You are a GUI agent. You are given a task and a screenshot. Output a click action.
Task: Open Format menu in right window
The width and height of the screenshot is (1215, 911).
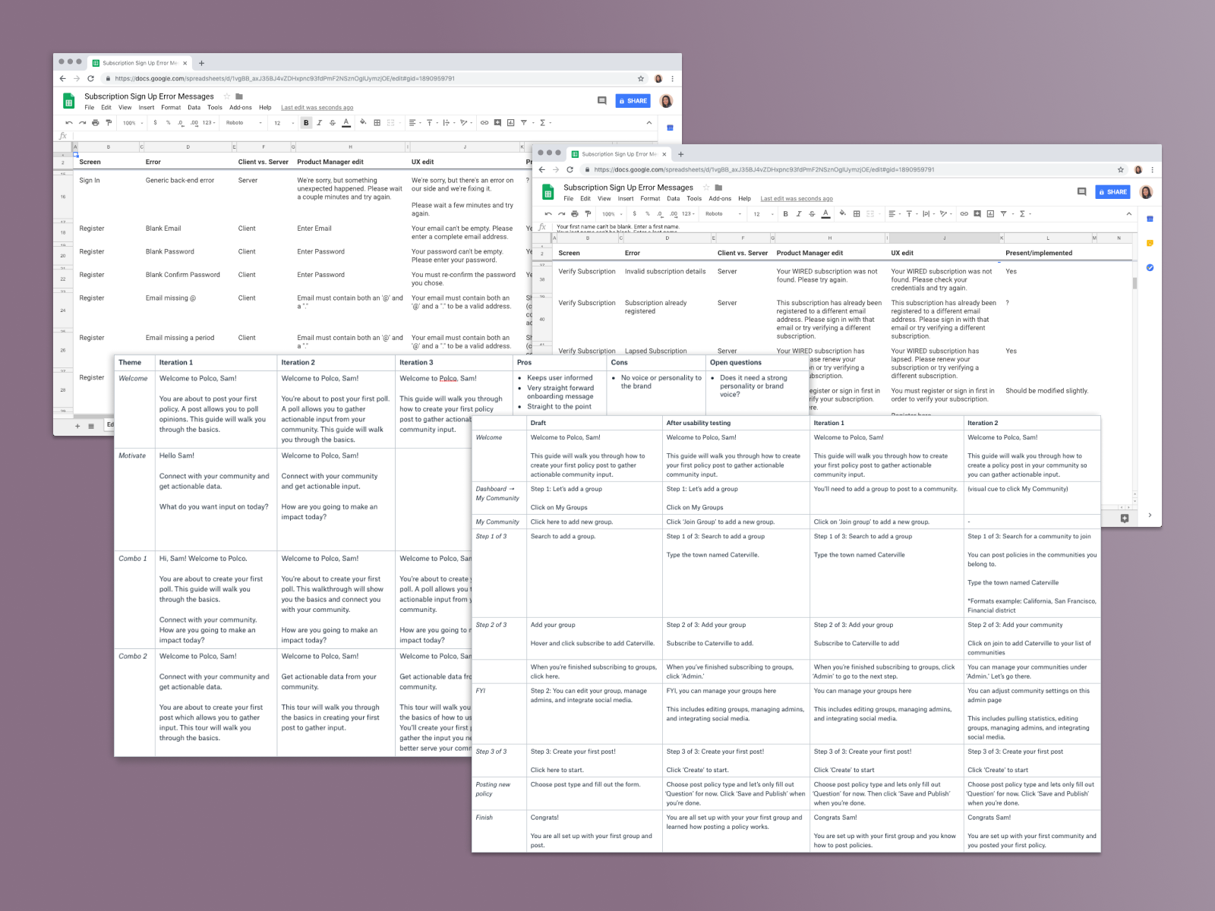[x=650, y=198]
